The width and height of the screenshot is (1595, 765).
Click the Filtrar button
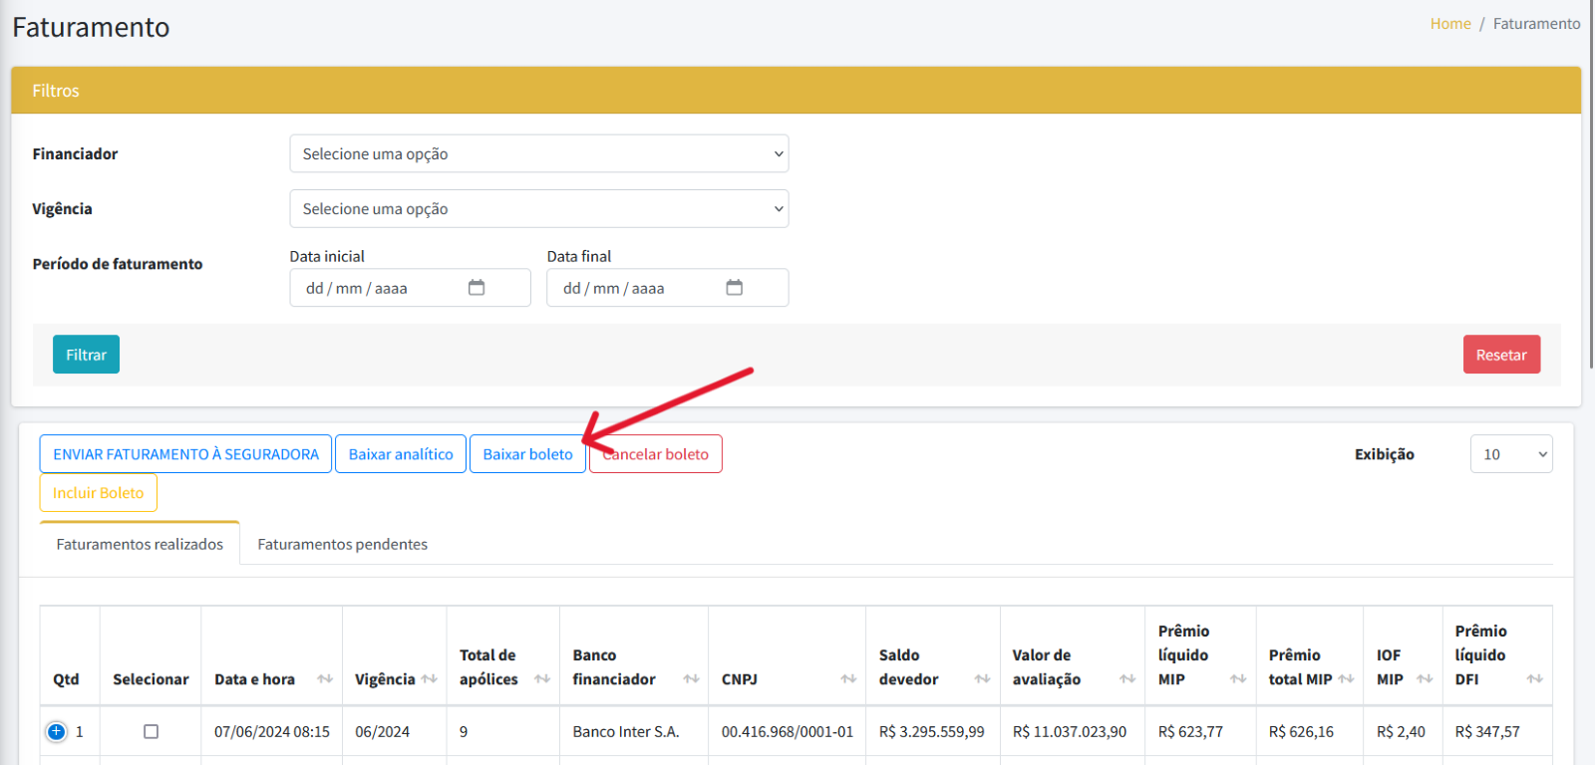(x=86, y=355)
